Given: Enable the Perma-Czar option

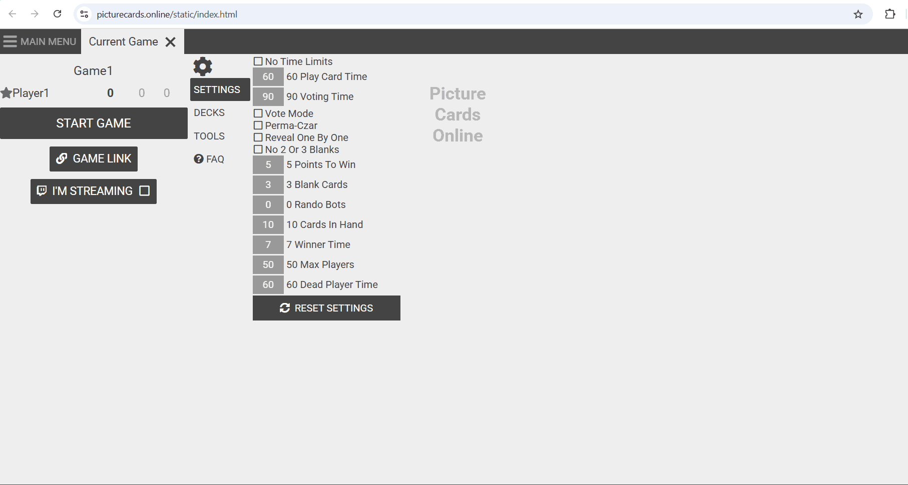Looking at the screenshot, I should [258, 125].
